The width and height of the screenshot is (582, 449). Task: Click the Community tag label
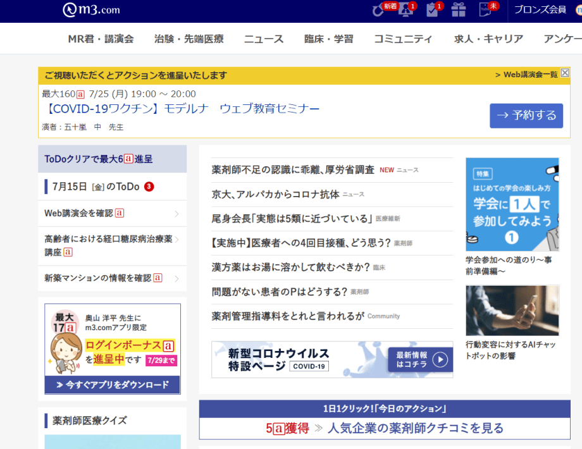pyautogui.click(x=384, y=316)
